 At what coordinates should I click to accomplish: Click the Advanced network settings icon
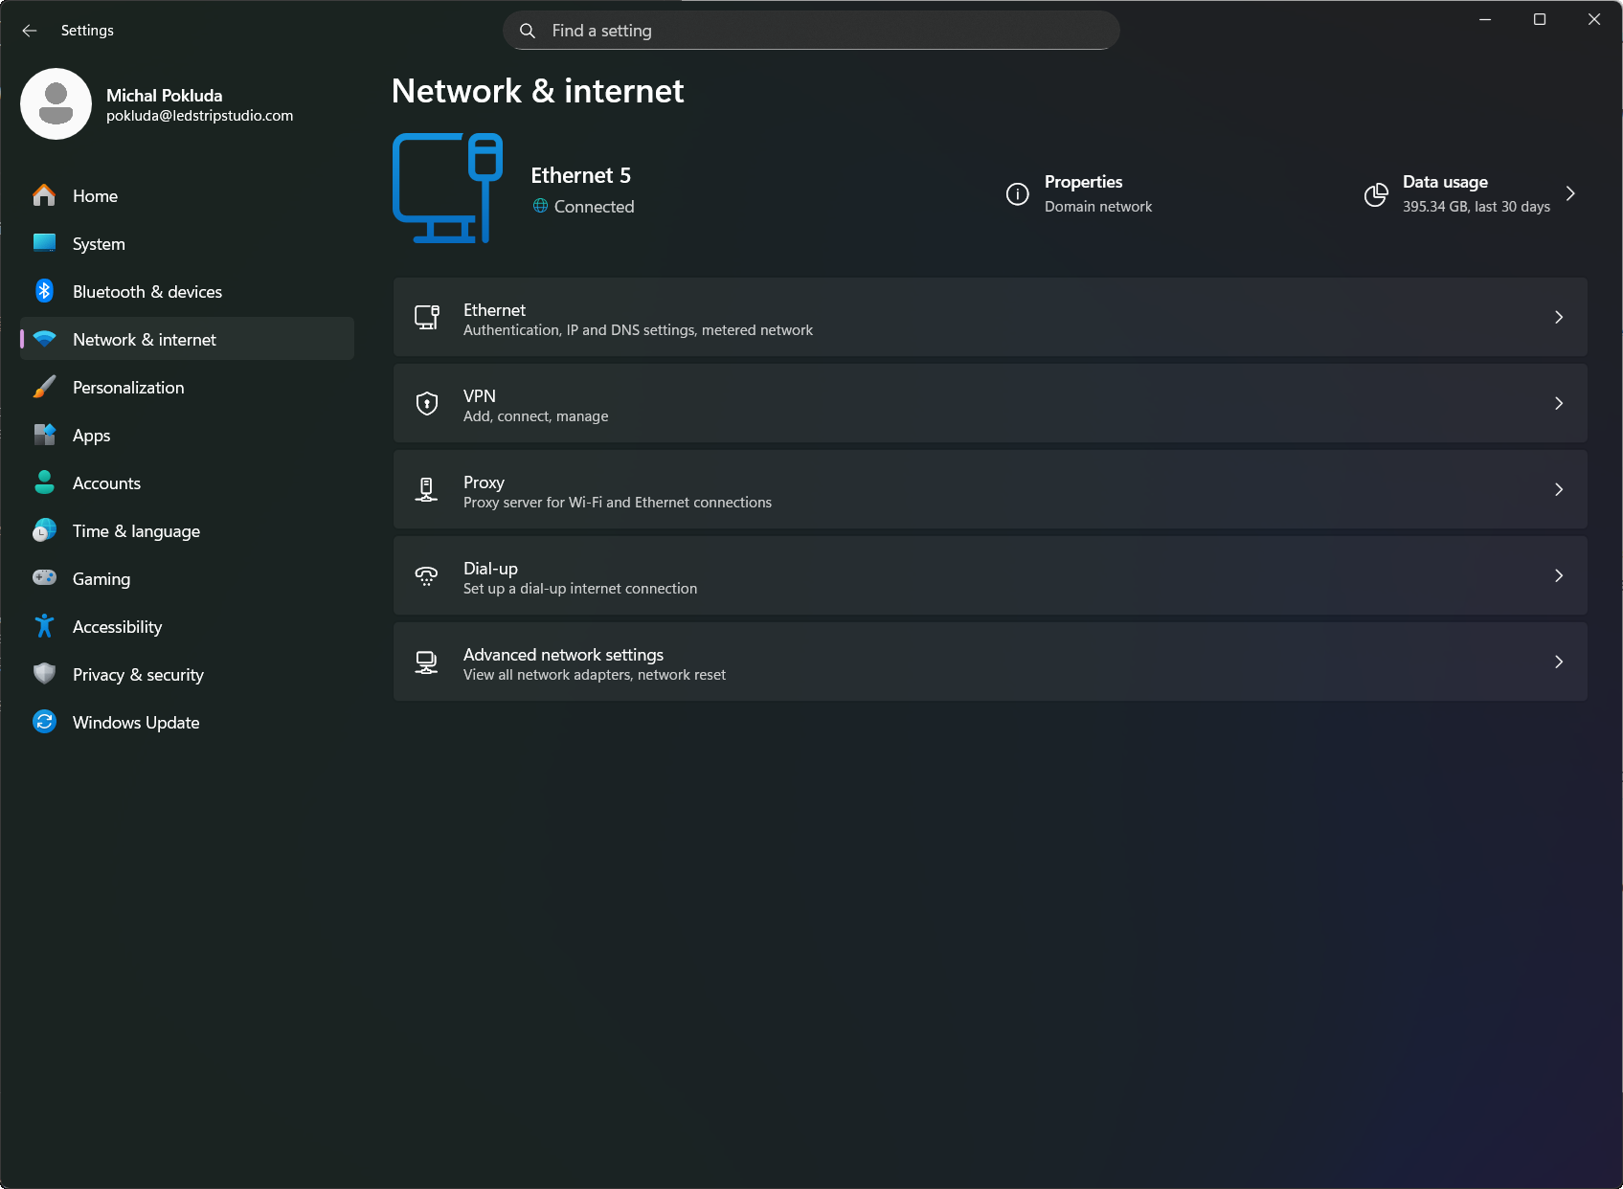point(427,662)
